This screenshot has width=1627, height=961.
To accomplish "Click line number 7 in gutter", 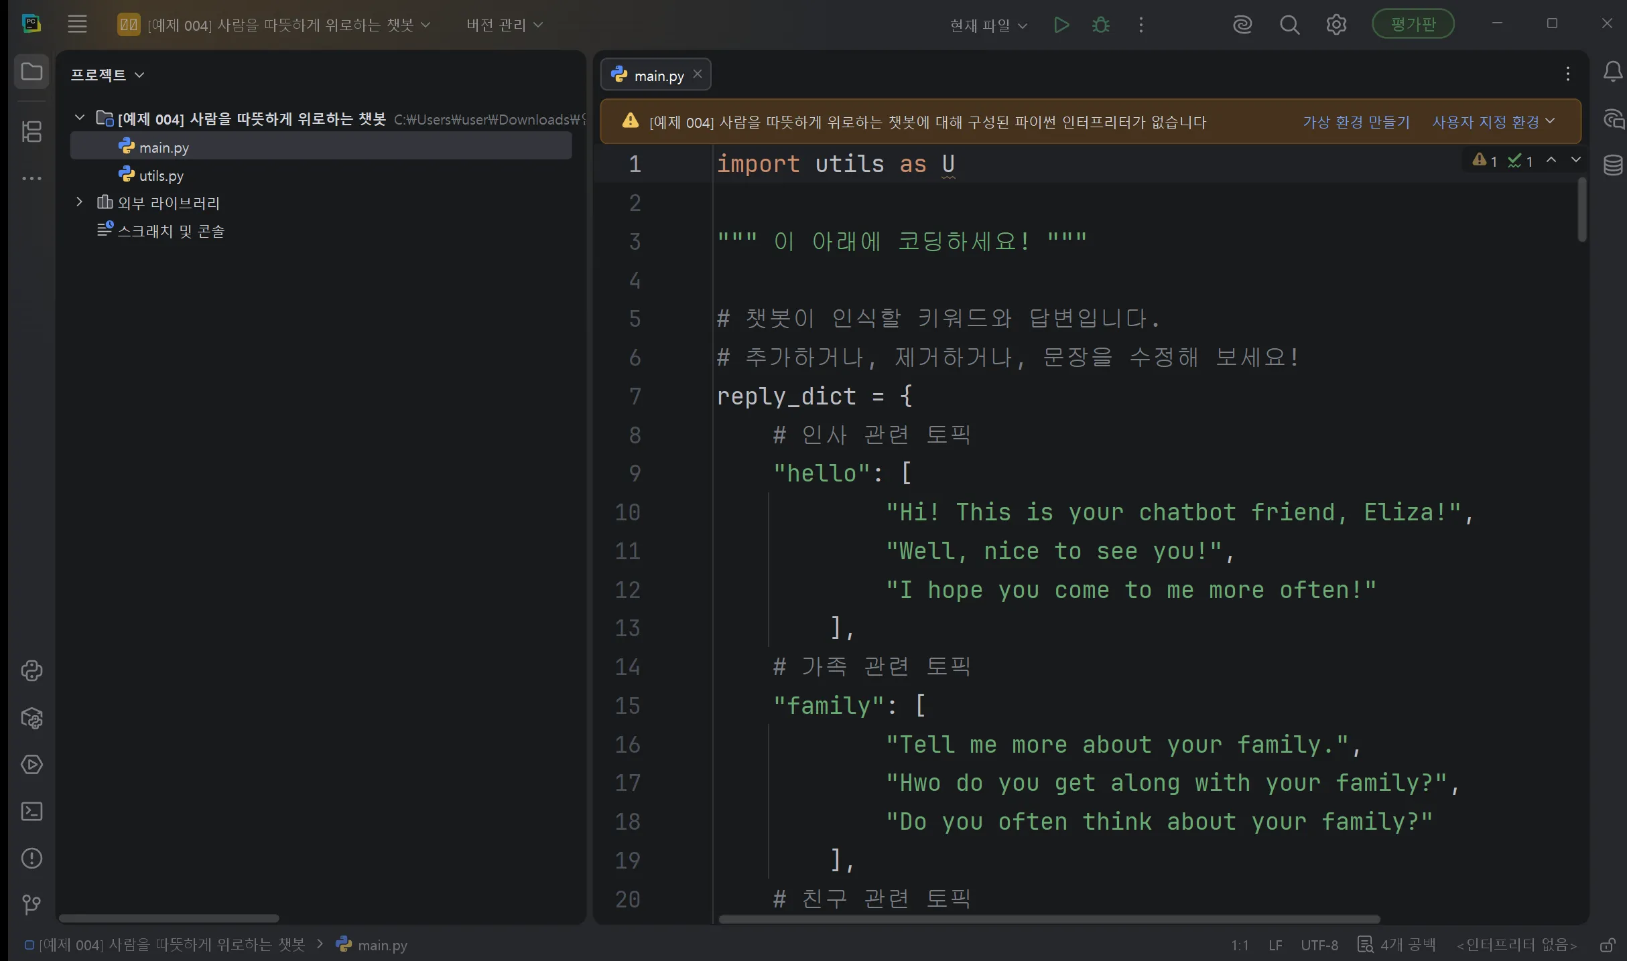I will (635, 396).
